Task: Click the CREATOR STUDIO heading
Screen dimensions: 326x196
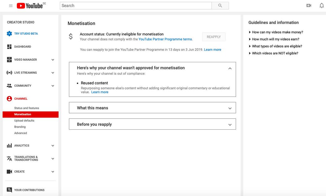Action: click(x=21, y=22)
